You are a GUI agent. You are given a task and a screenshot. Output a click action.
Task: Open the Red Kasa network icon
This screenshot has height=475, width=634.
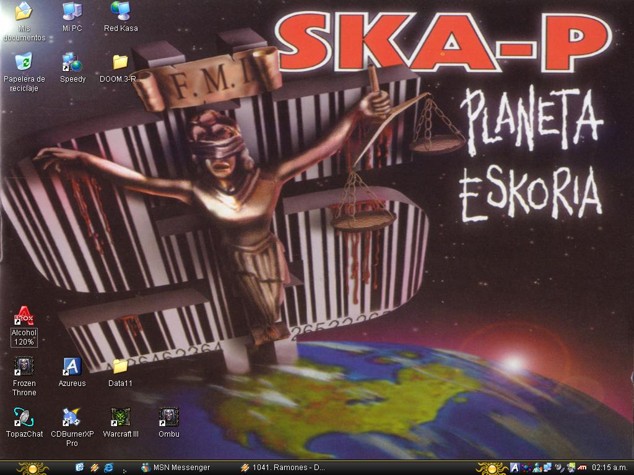tap(121, 11)
